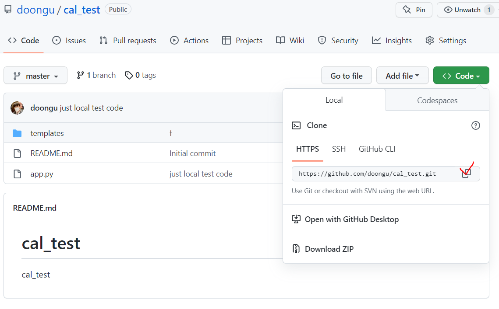Open the Insights tab
Viewport: 499px width, 309px height.
click(x=392, y=41)
